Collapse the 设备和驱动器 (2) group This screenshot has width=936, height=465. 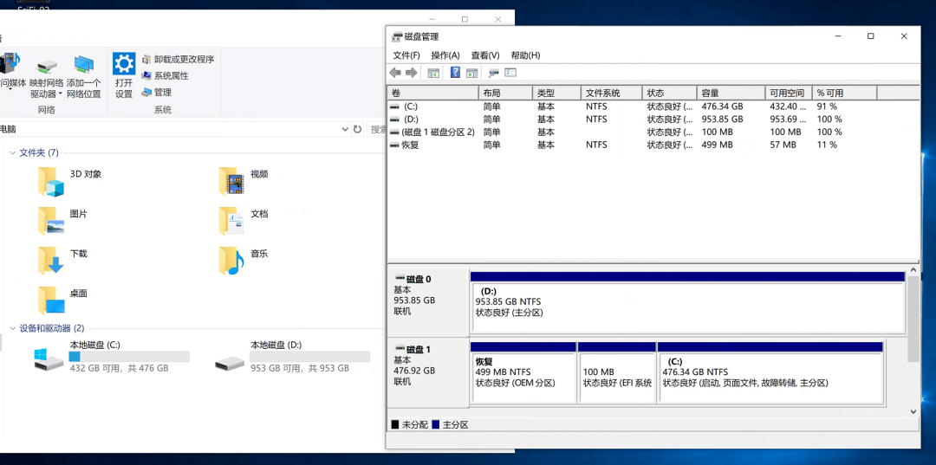13,328
